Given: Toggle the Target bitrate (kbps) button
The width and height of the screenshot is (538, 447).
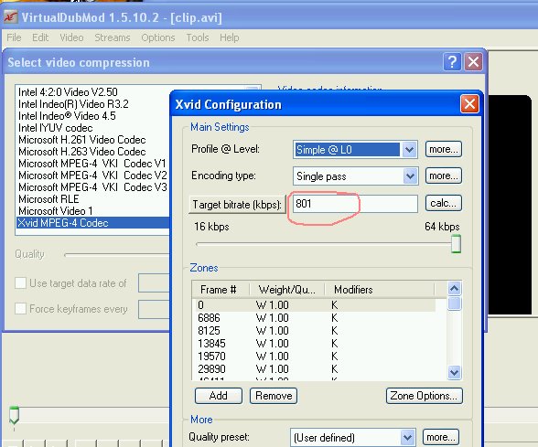Looking at the screenshot, I should [x=237, y=205].
